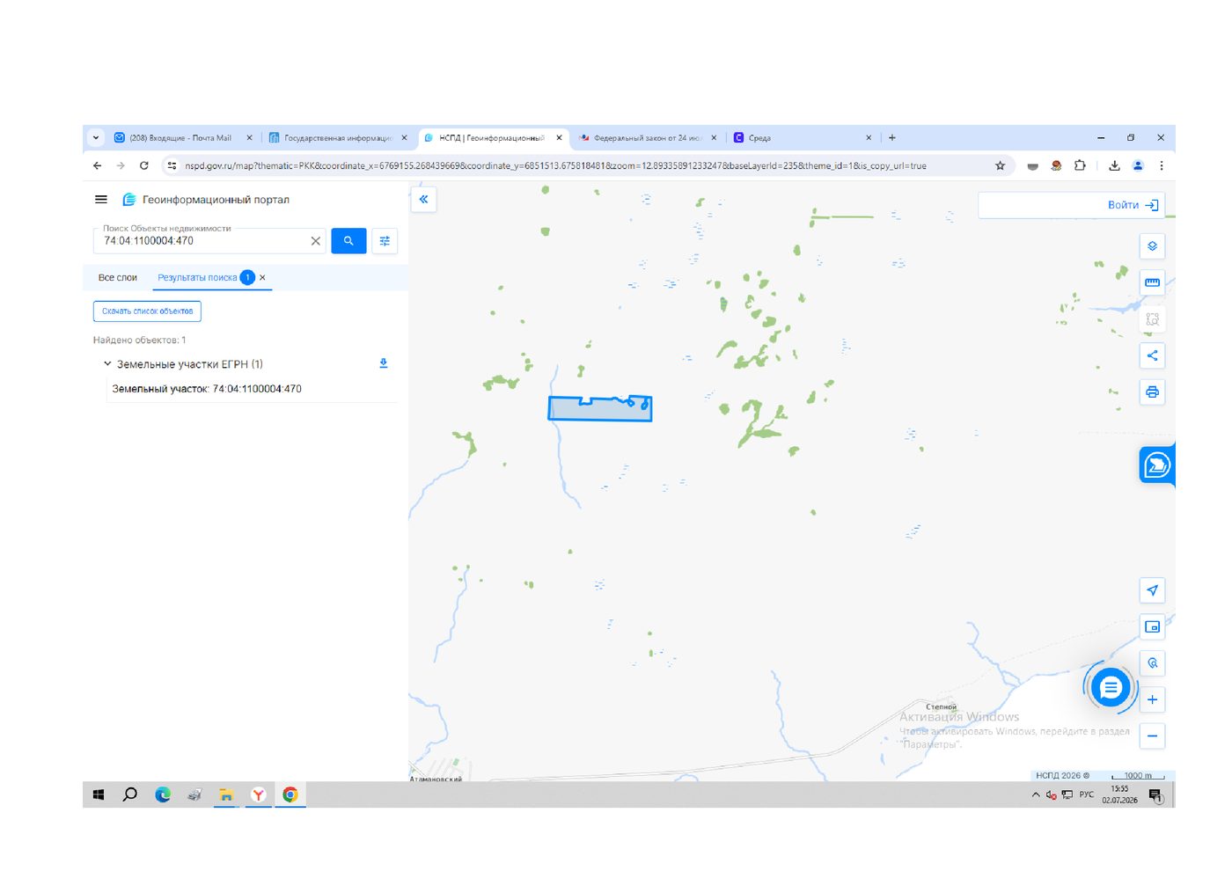Open the portal hamburger menu

pos(101,200)
